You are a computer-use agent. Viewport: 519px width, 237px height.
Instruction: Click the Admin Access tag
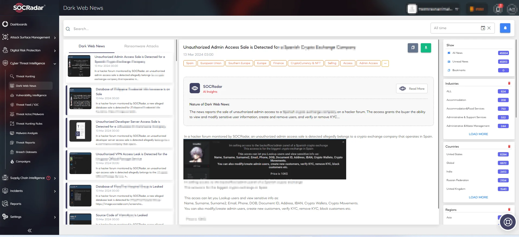coord(368,63)
